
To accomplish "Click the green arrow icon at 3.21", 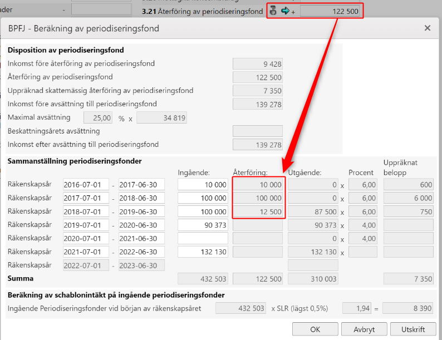I will pos(285,11).
